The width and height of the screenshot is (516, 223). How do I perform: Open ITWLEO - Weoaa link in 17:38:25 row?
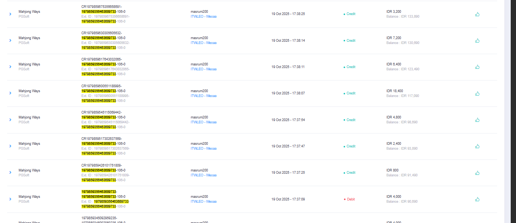[204, 17]
